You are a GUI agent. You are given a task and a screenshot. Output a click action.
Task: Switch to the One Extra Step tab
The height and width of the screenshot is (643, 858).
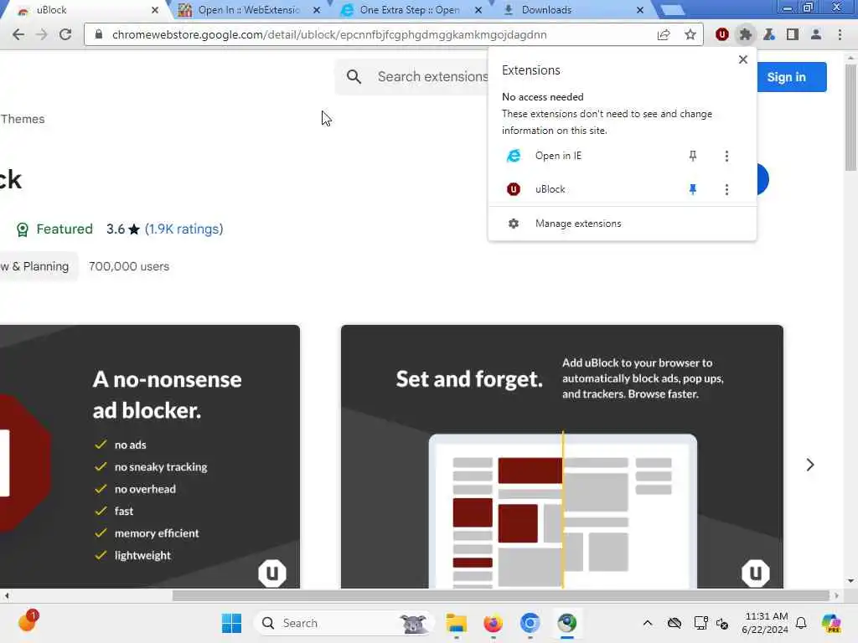[x=411, y=10]
